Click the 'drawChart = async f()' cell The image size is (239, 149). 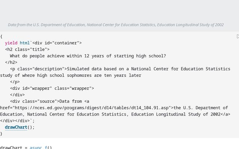click(26, 148)
